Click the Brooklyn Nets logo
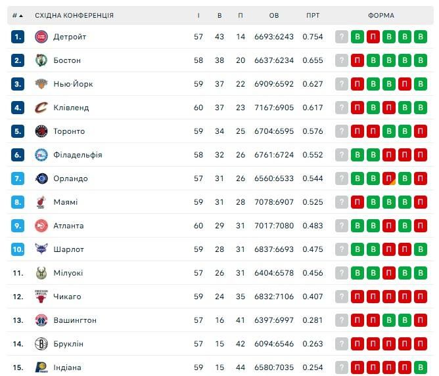The height and width of the screenshot is (376, 439). coord(41,344)
